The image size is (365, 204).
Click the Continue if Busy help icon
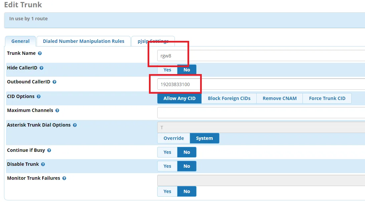(49, 150)
